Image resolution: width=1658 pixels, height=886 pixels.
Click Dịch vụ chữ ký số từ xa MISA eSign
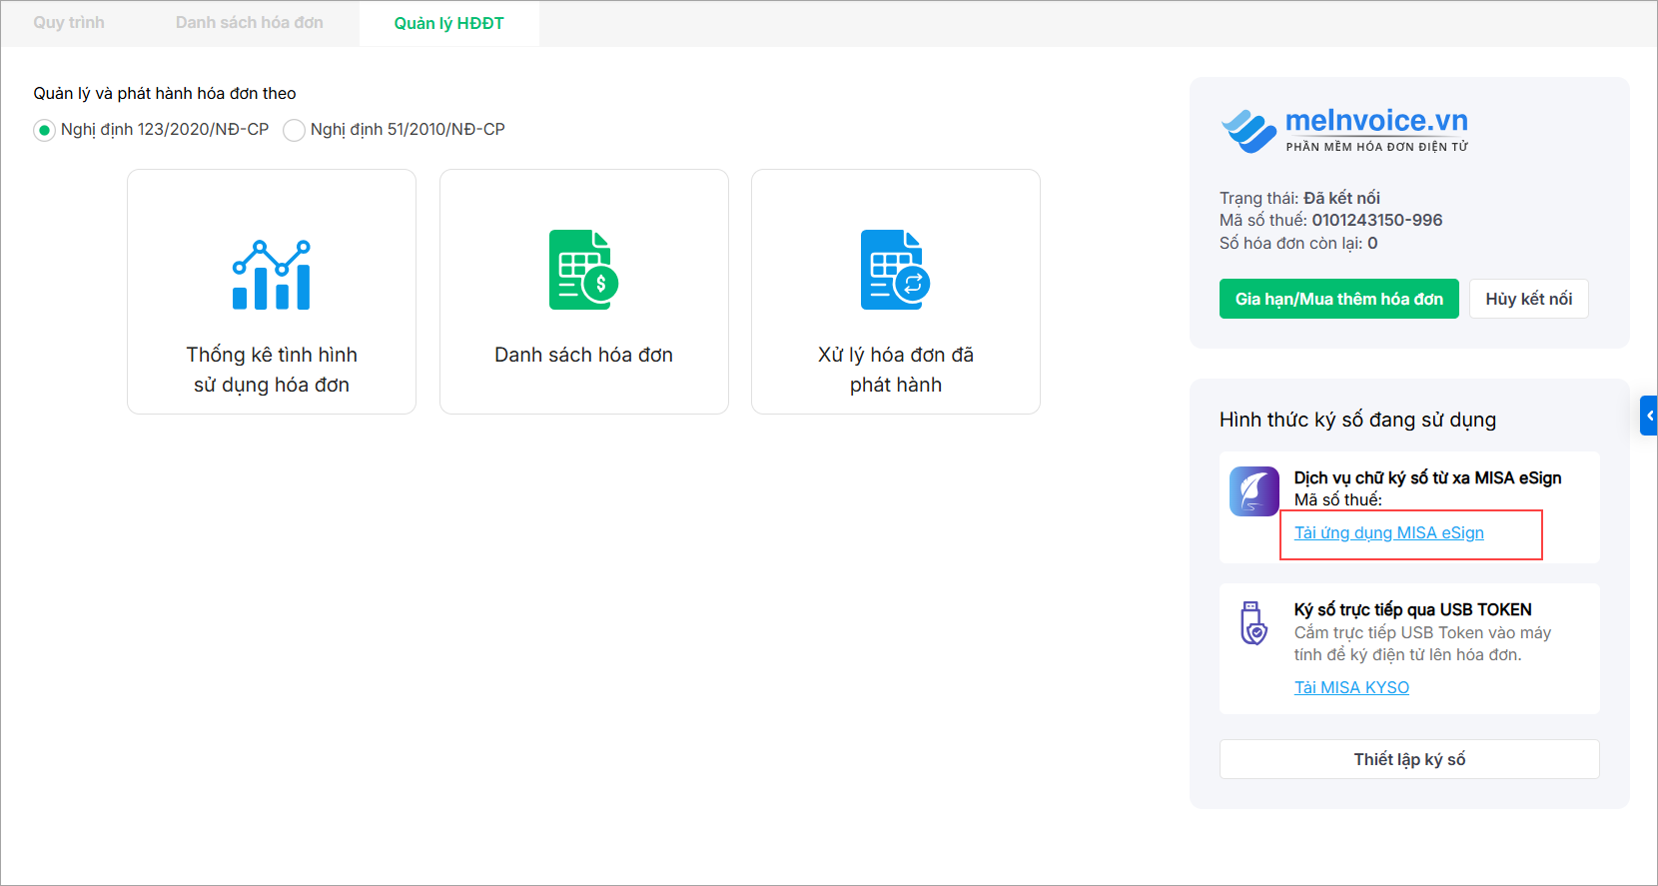point(1428,477)
